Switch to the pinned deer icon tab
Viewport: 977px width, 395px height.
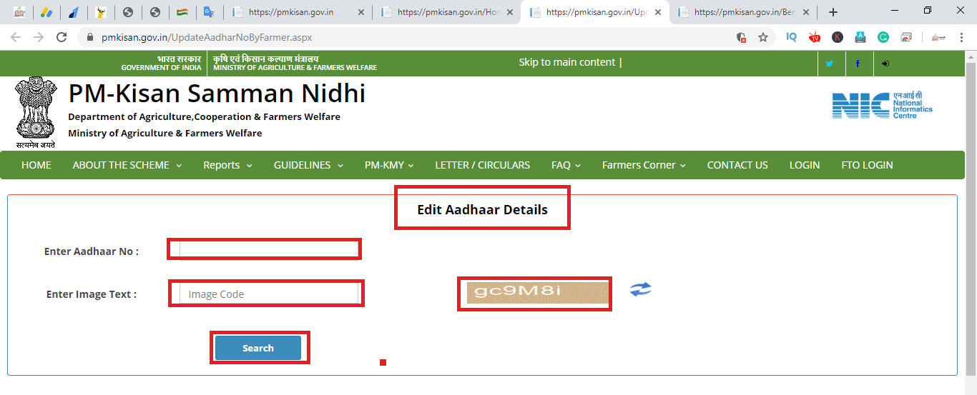click(x=101, y=12)
